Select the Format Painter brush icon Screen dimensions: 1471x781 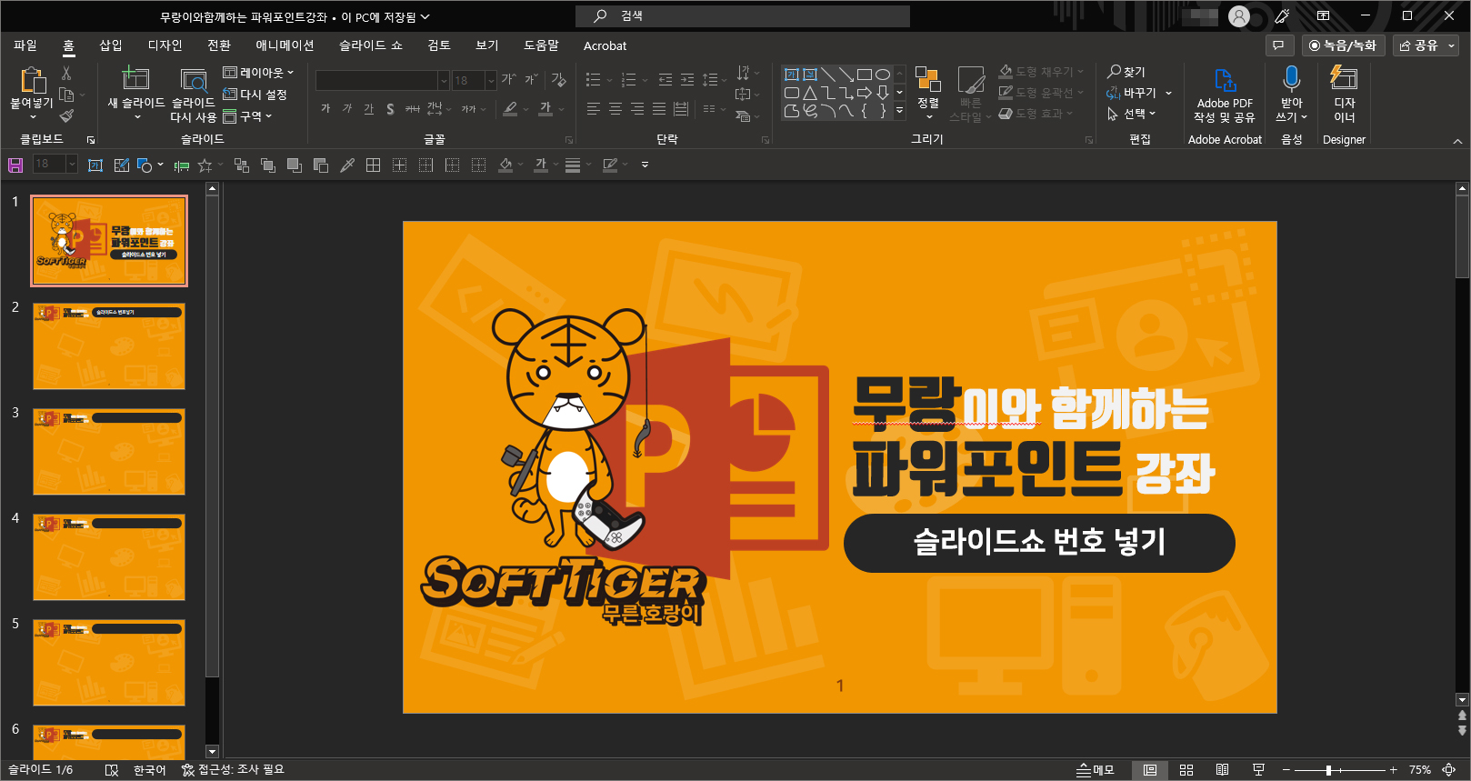point(66,115)
